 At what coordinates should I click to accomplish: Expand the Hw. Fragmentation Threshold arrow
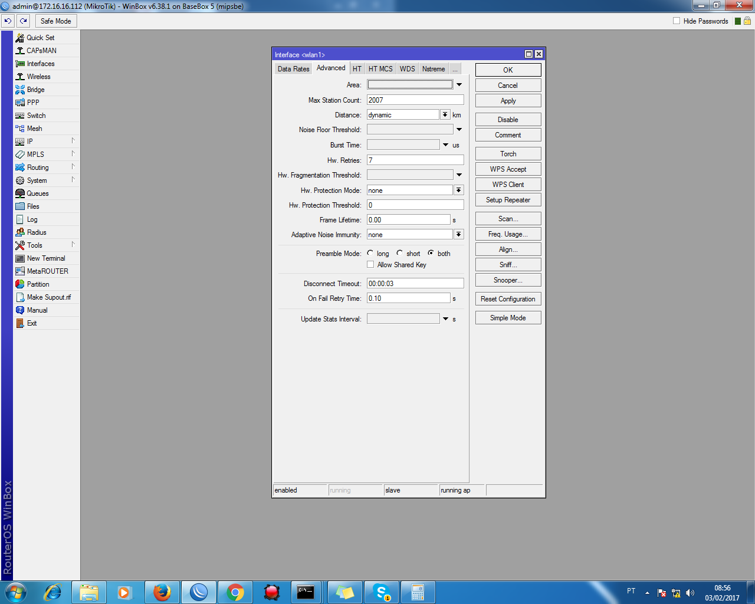click(x=459, y=175)
